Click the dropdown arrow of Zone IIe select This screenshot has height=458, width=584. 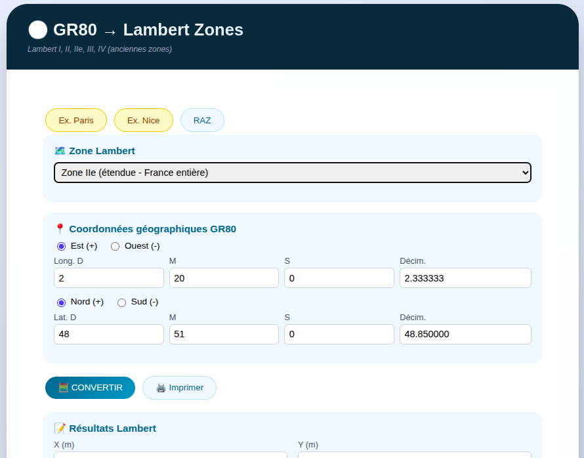click(525, 173)
